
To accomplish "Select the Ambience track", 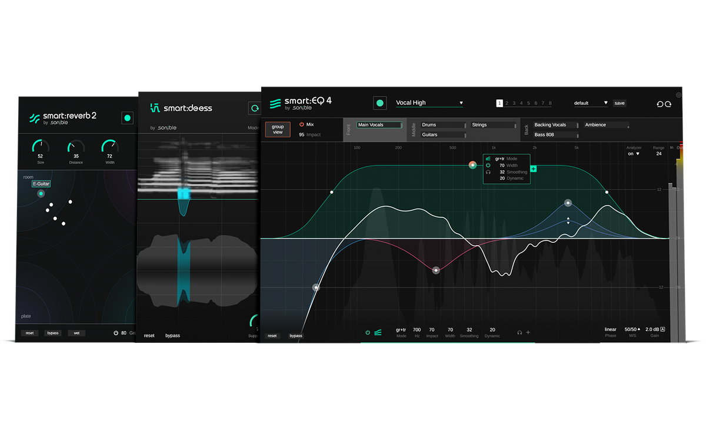I will coord(607,125).
